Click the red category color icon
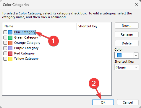This screenshot has width=141, height=108. click(x=10, y=54)
